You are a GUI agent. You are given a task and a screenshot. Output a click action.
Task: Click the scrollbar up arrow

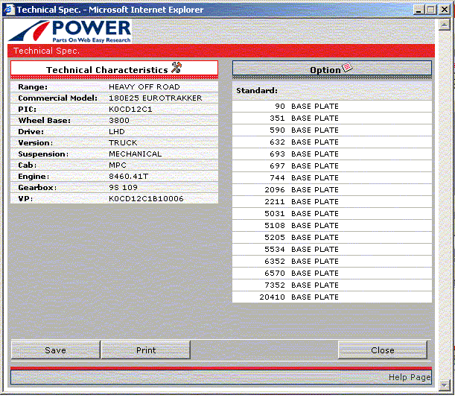point(445,25)
